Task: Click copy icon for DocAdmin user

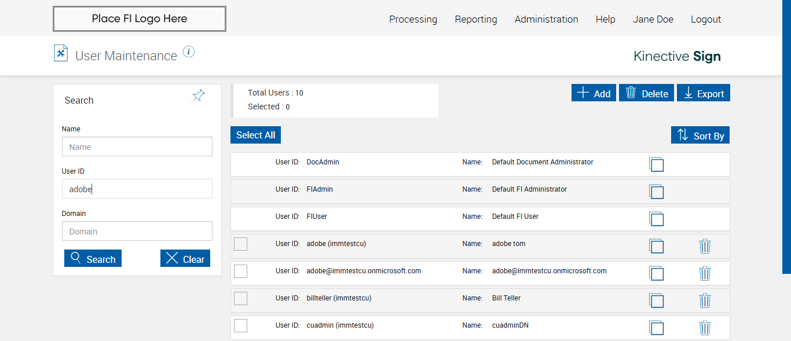Action: click(x=656, y=164)
